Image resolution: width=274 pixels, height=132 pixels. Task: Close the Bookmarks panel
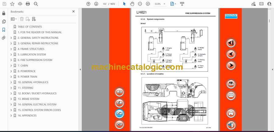[73, 12]
